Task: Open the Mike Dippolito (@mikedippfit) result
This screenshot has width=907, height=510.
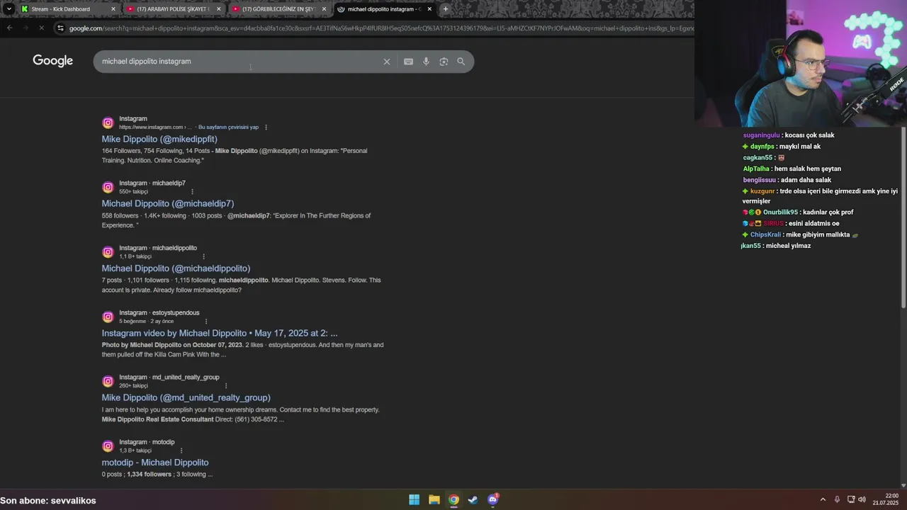Action: pyautogui.click(x=159, y=139)
